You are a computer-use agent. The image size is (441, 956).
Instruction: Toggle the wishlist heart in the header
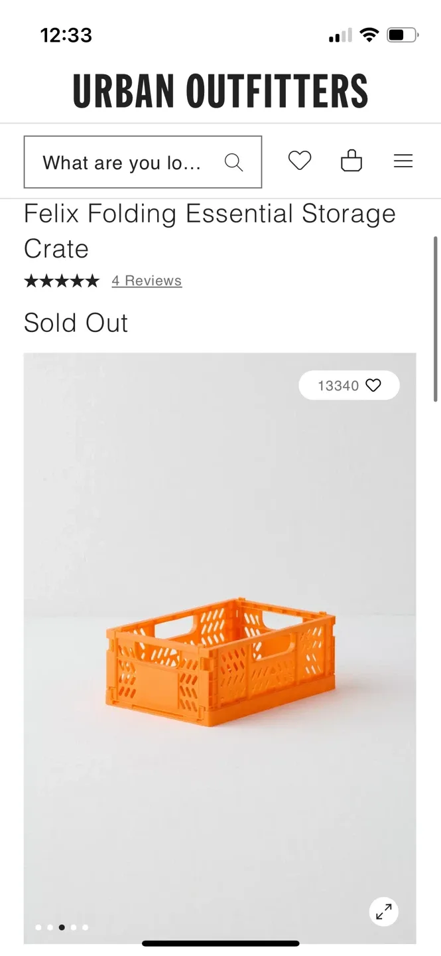299,160
